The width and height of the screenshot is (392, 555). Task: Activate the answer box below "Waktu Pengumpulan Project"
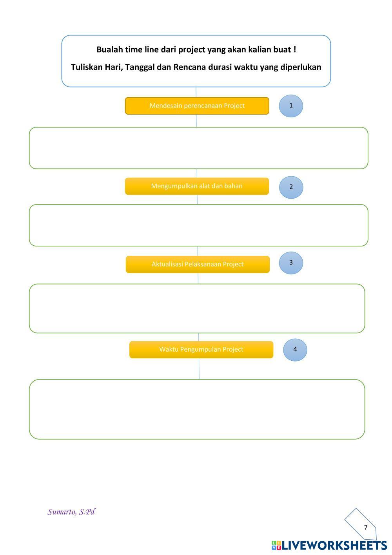point(197,409)
